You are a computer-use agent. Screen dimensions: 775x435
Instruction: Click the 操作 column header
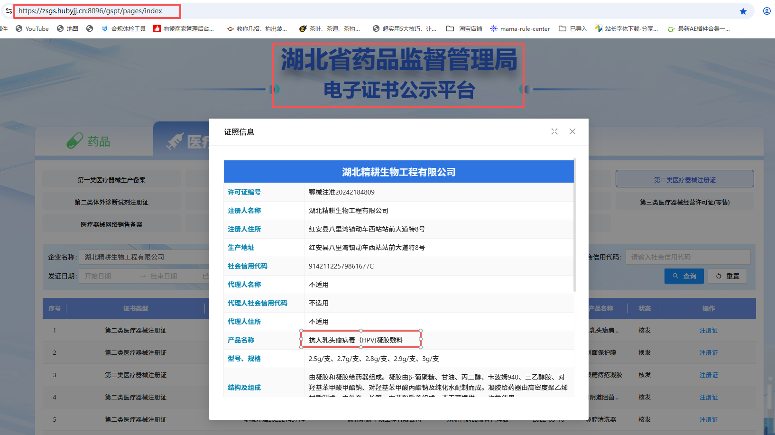[x=709, y=308]
